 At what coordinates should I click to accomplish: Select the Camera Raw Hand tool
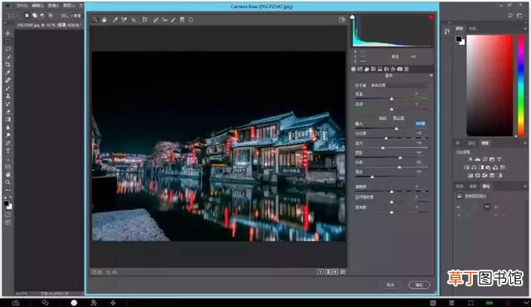[105, 20]
